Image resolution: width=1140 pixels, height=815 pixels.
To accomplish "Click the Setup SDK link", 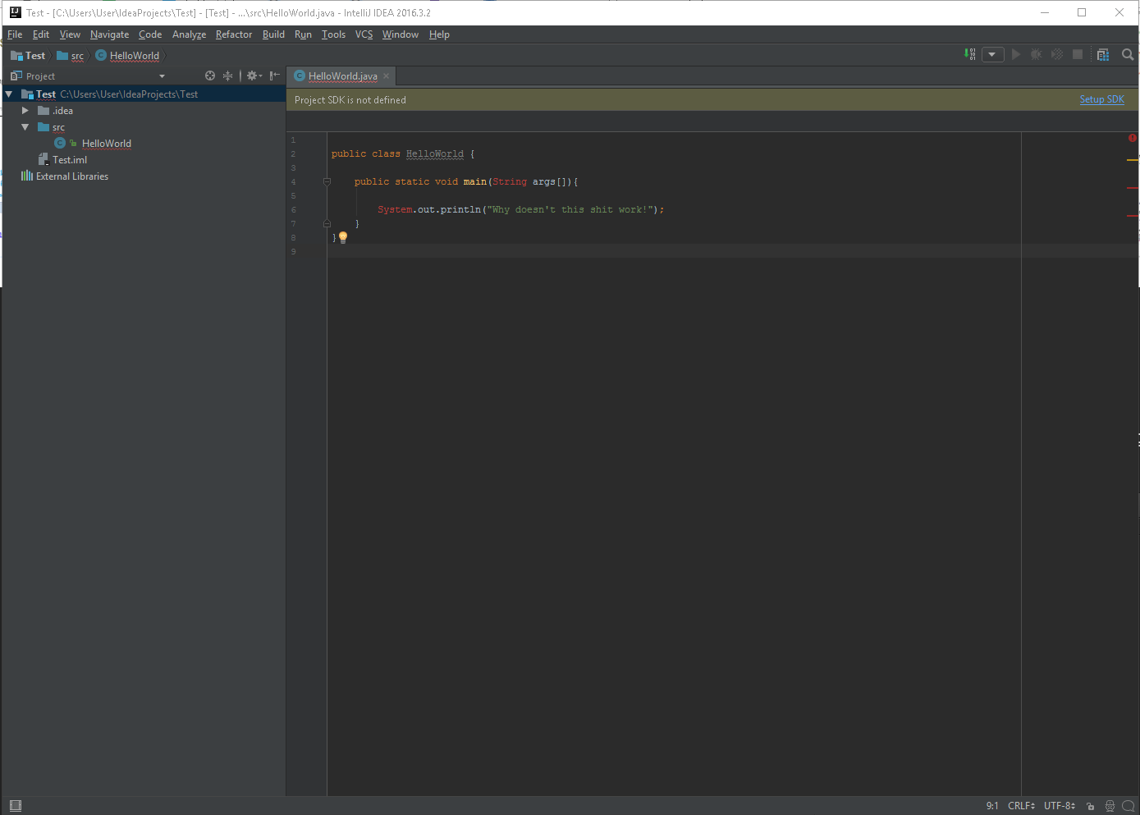I will coord(1101,99).
